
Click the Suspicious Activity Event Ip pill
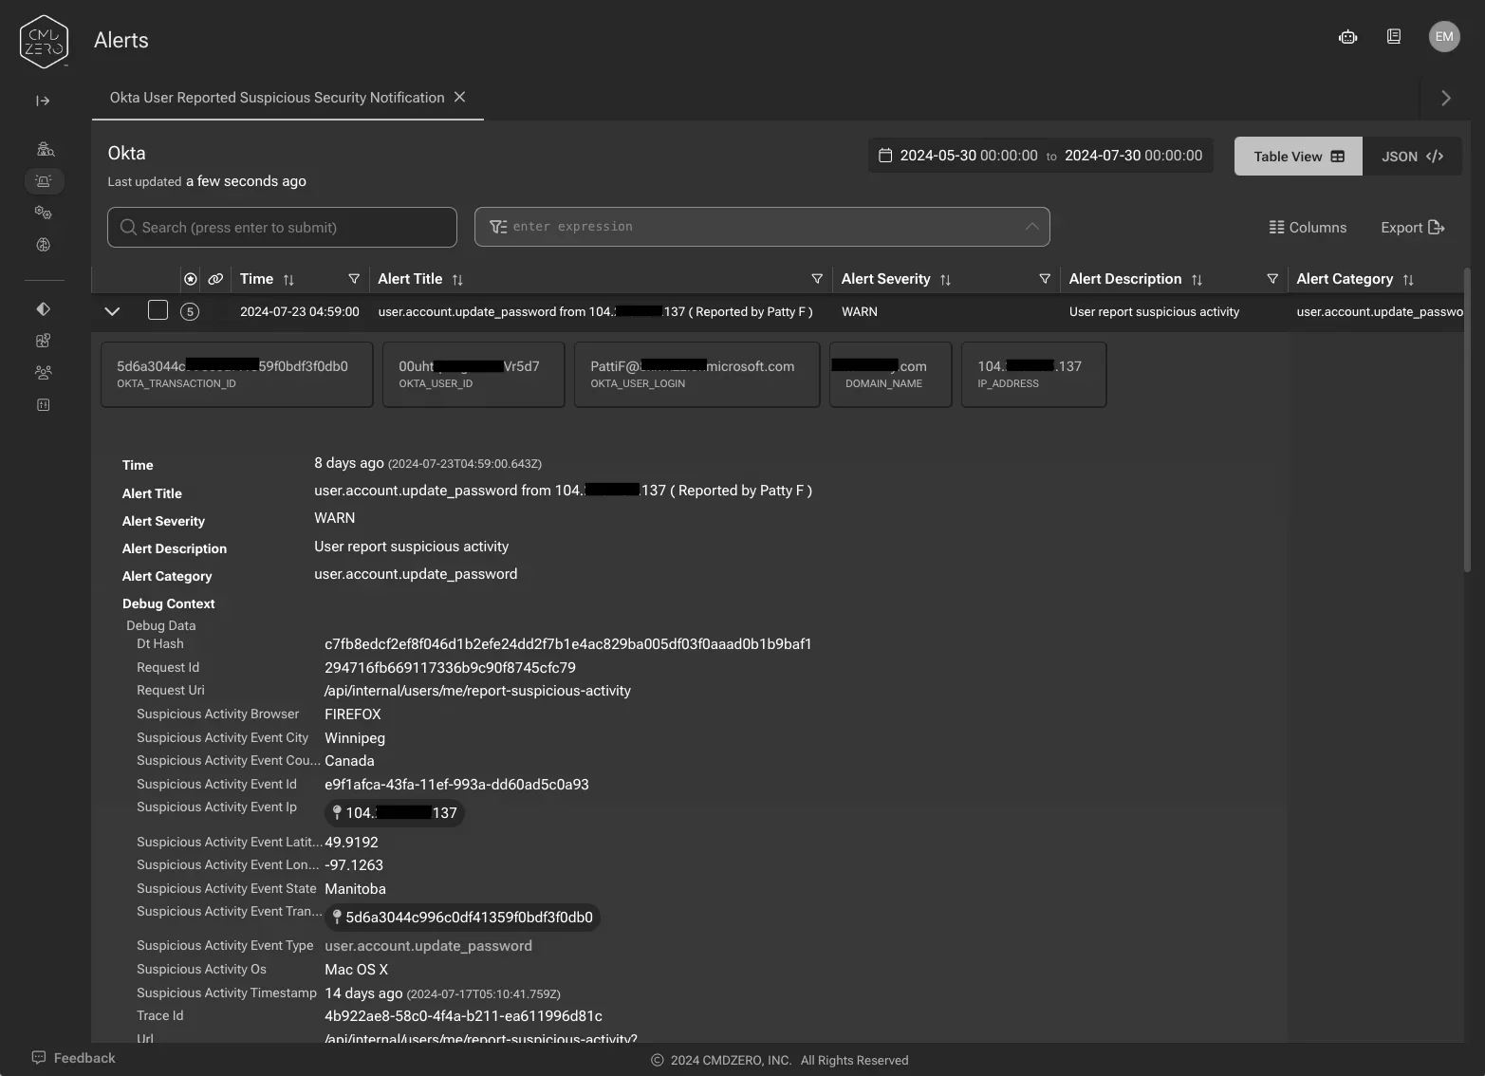click(x=395, y=813)
